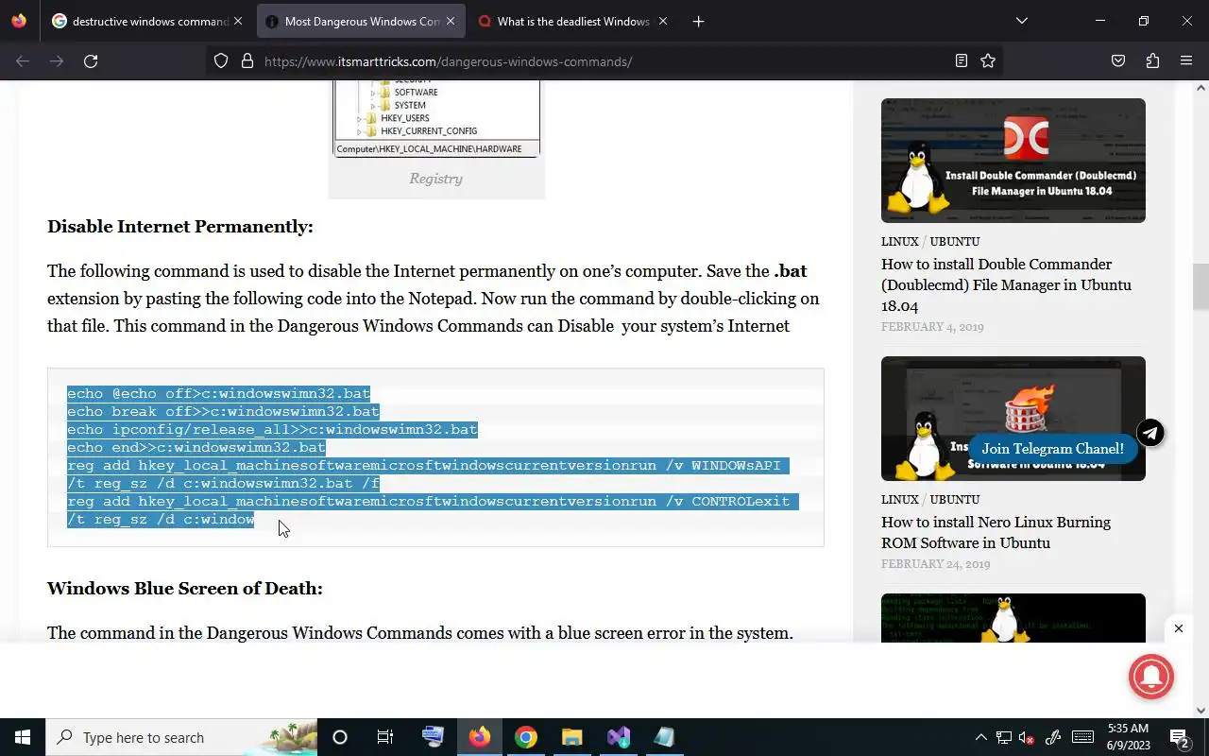Click LINUX category above Double Commander article
Viewport: 1209px width, 756px height.
point(900,242)
